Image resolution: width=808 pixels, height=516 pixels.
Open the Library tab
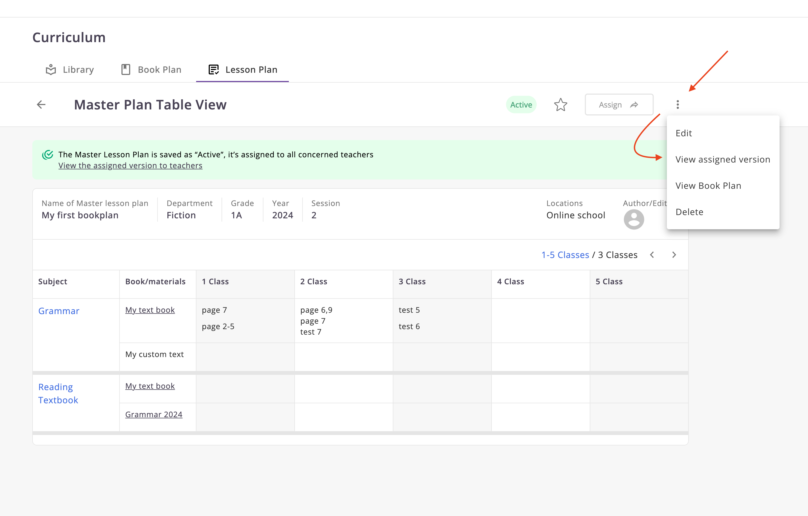[70, 69]
